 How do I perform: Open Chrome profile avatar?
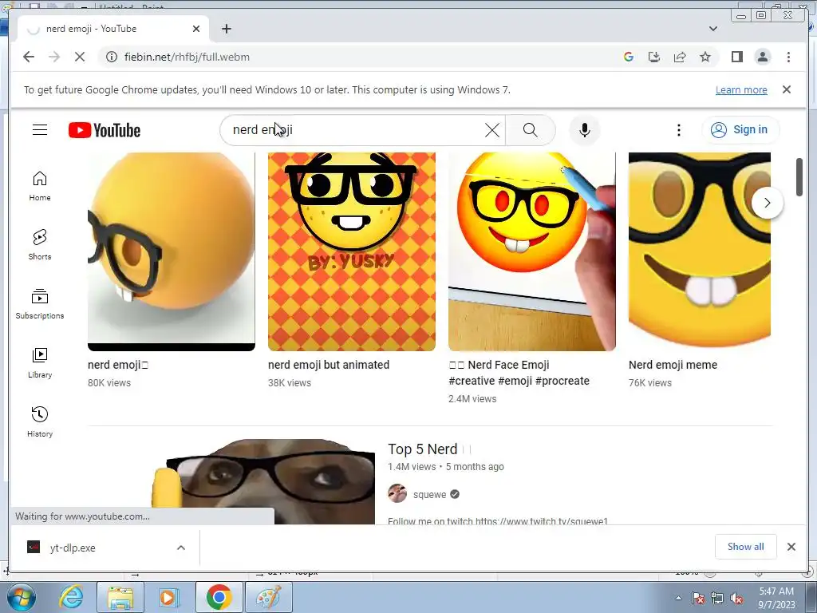(x=762, y=57)
